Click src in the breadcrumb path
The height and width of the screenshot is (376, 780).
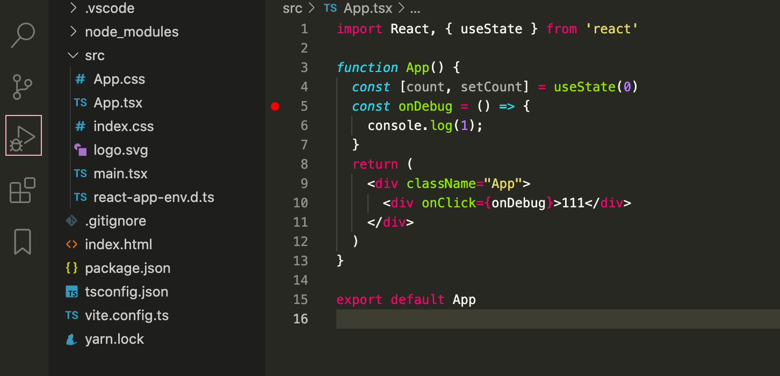click(x=292, y=8)
